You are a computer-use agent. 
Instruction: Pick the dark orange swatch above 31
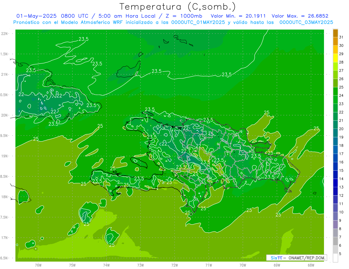click(x=335, y=33)
